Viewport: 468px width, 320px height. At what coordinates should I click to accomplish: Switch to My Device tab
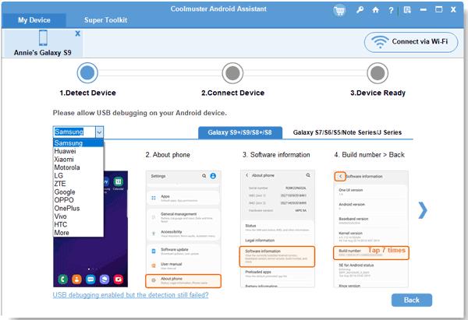coord(34,20)
